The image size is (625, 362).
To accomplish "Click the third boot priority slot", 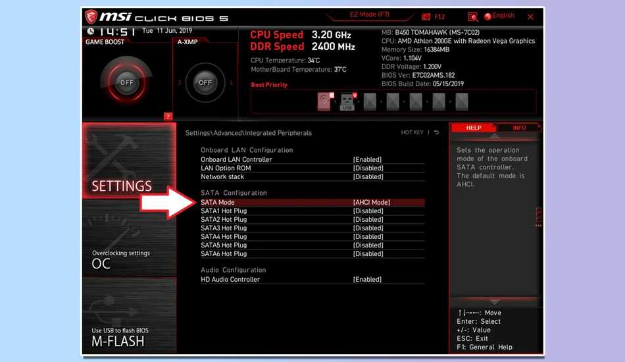I will (x=370, y=101).
